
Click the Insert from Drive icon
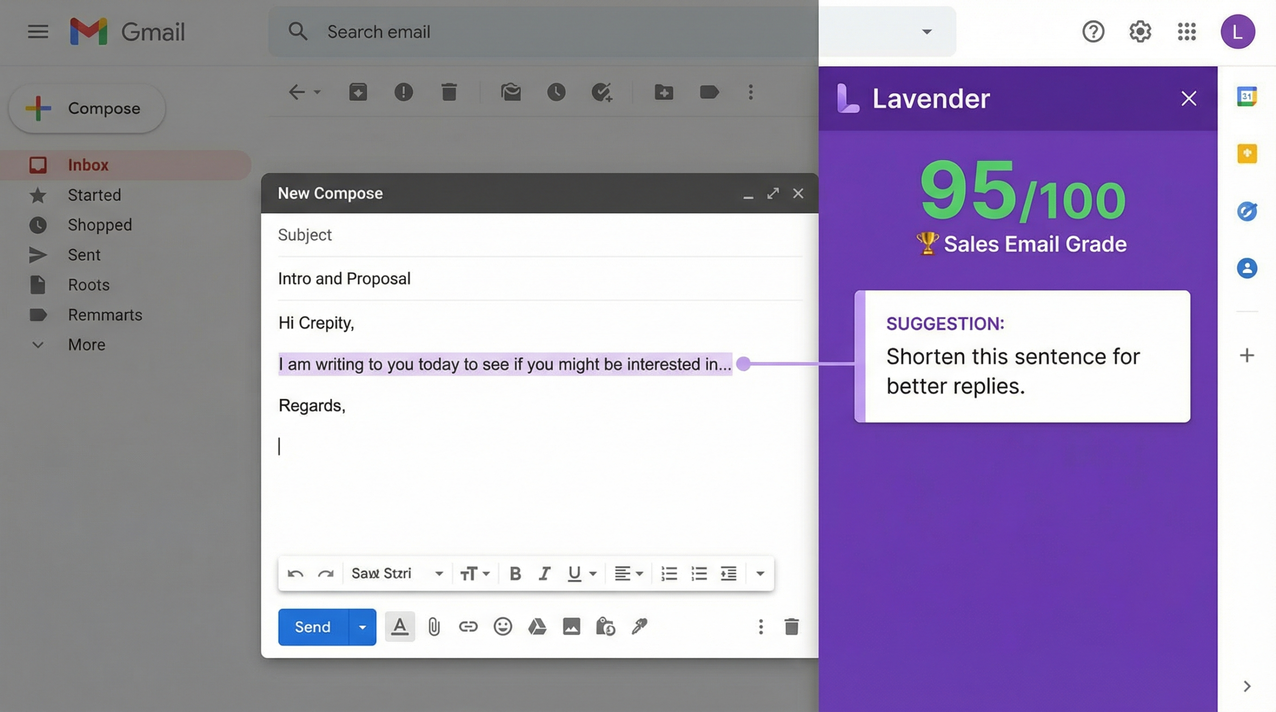[537, 626]
